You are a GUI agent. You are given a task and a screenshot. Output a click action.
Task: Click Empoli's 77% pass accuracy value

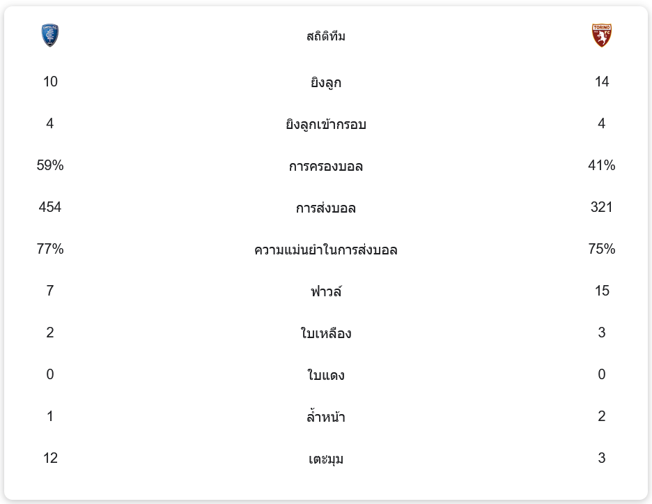(x=50, y=250)
